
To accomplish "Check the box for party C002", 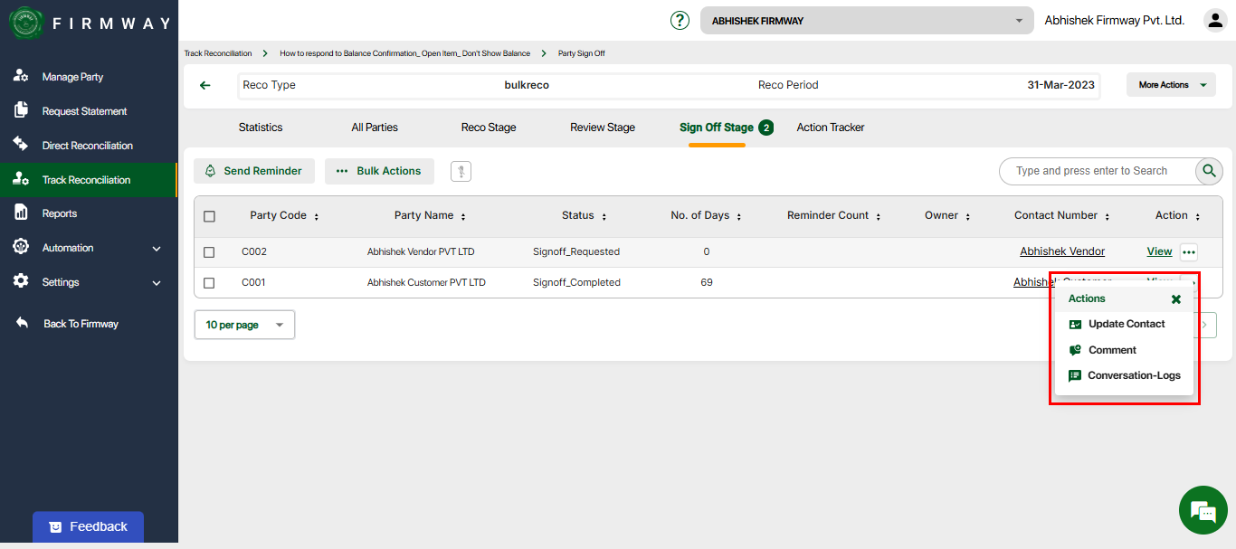I will click(x=209, y=252).
